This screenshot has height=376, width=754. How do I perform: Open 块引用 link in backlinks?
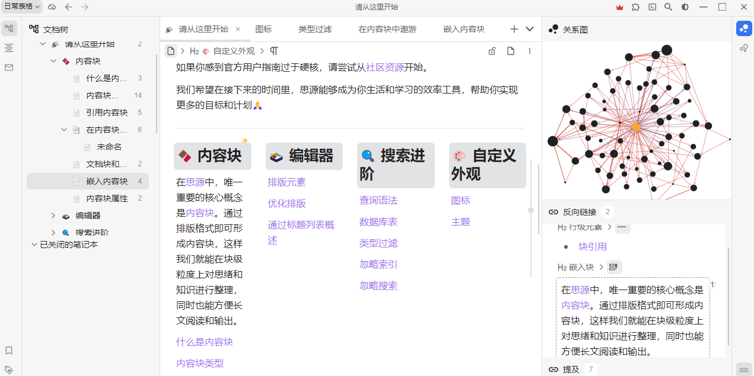point(593,247)
